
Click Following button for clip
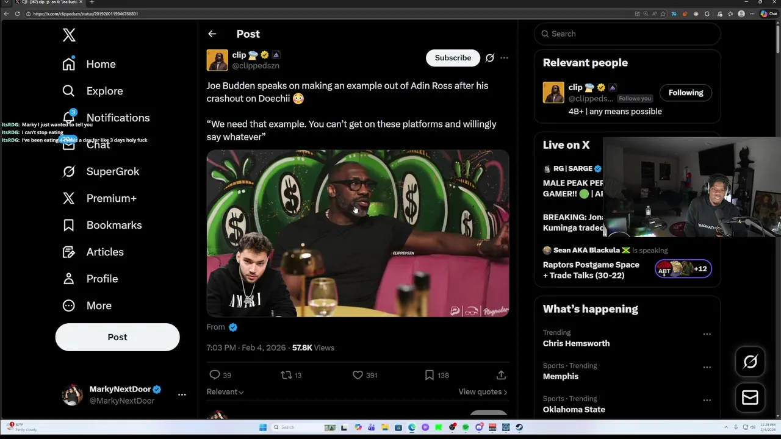click(x=686, y=93)
